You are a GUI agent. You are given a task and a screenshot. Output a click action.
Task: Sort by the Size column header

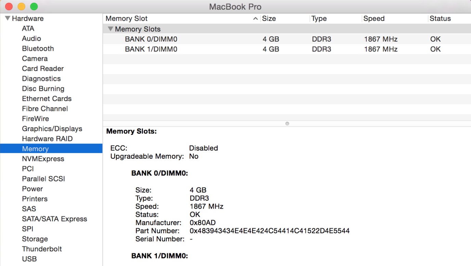coord(269,18)
